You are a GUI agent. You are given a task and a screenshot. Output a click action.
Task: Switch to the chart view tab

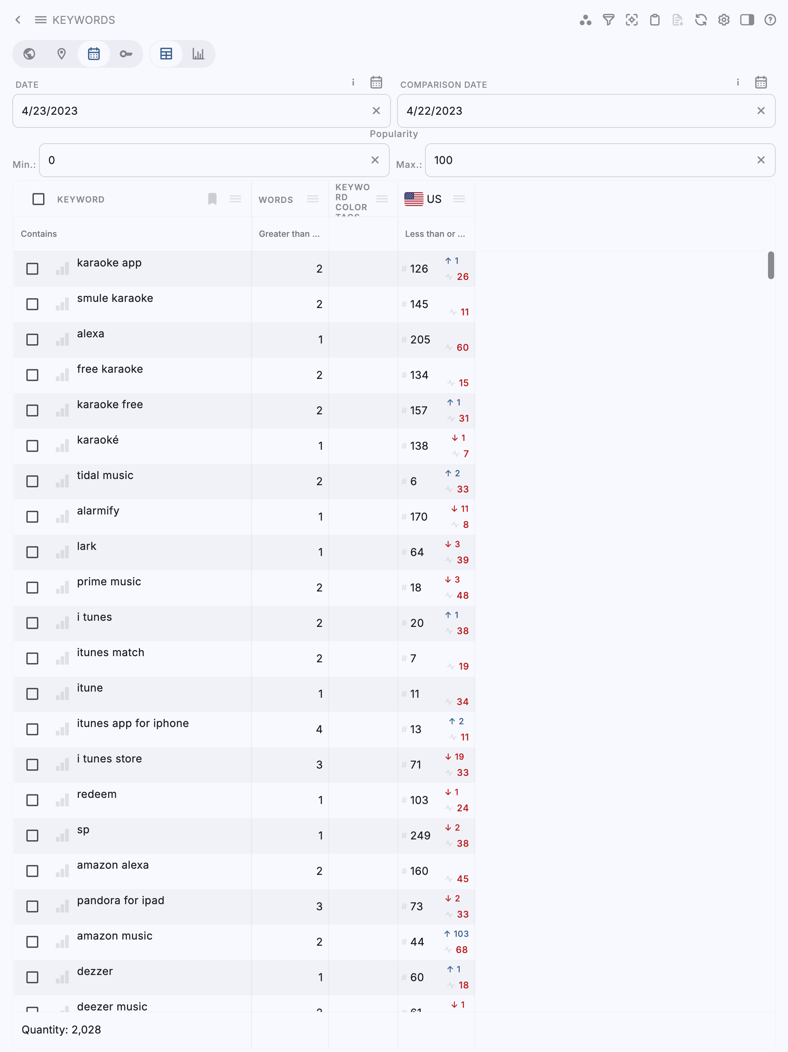(198, 54)
